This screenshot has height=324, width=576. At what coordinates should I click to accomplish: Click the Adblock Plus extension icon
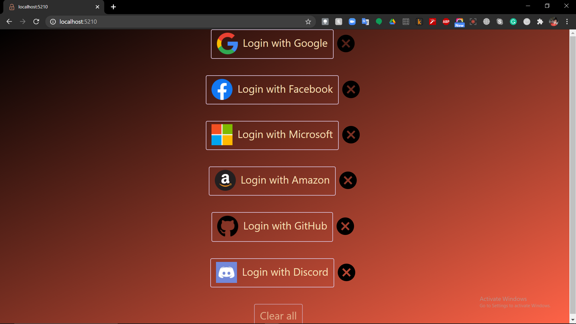(446, 22)
